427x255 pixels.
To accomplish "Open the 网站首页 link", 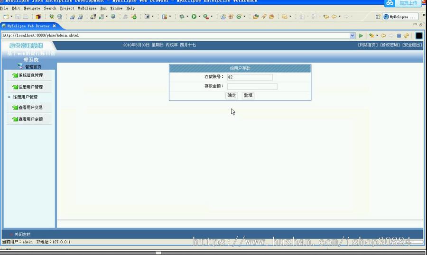I will pos(368,45).
